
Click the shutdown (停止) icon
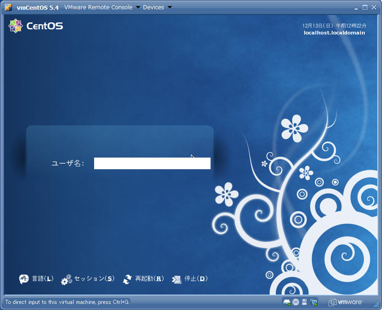tap(177, 279)
